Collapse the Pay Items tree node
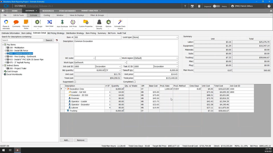 click(3, 45)
